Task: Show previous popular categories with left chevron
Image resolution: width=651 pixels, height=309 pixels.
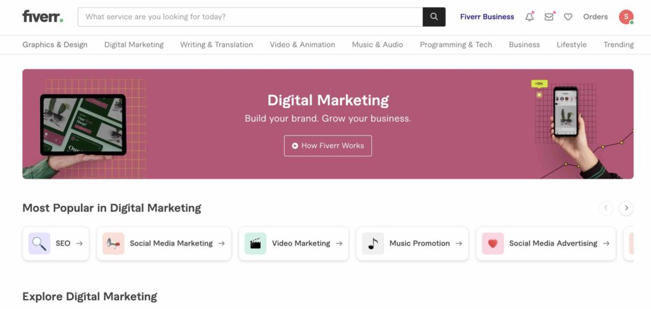Action: tap(606, 208)
